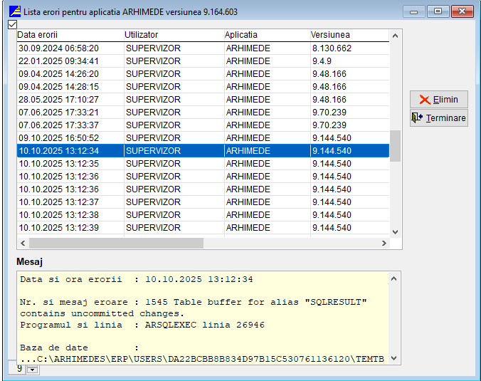This screenshot has width=481, height=381.
Task: Click the Data erorii column header
Action: pyautogui.click(x=70, y=35)
